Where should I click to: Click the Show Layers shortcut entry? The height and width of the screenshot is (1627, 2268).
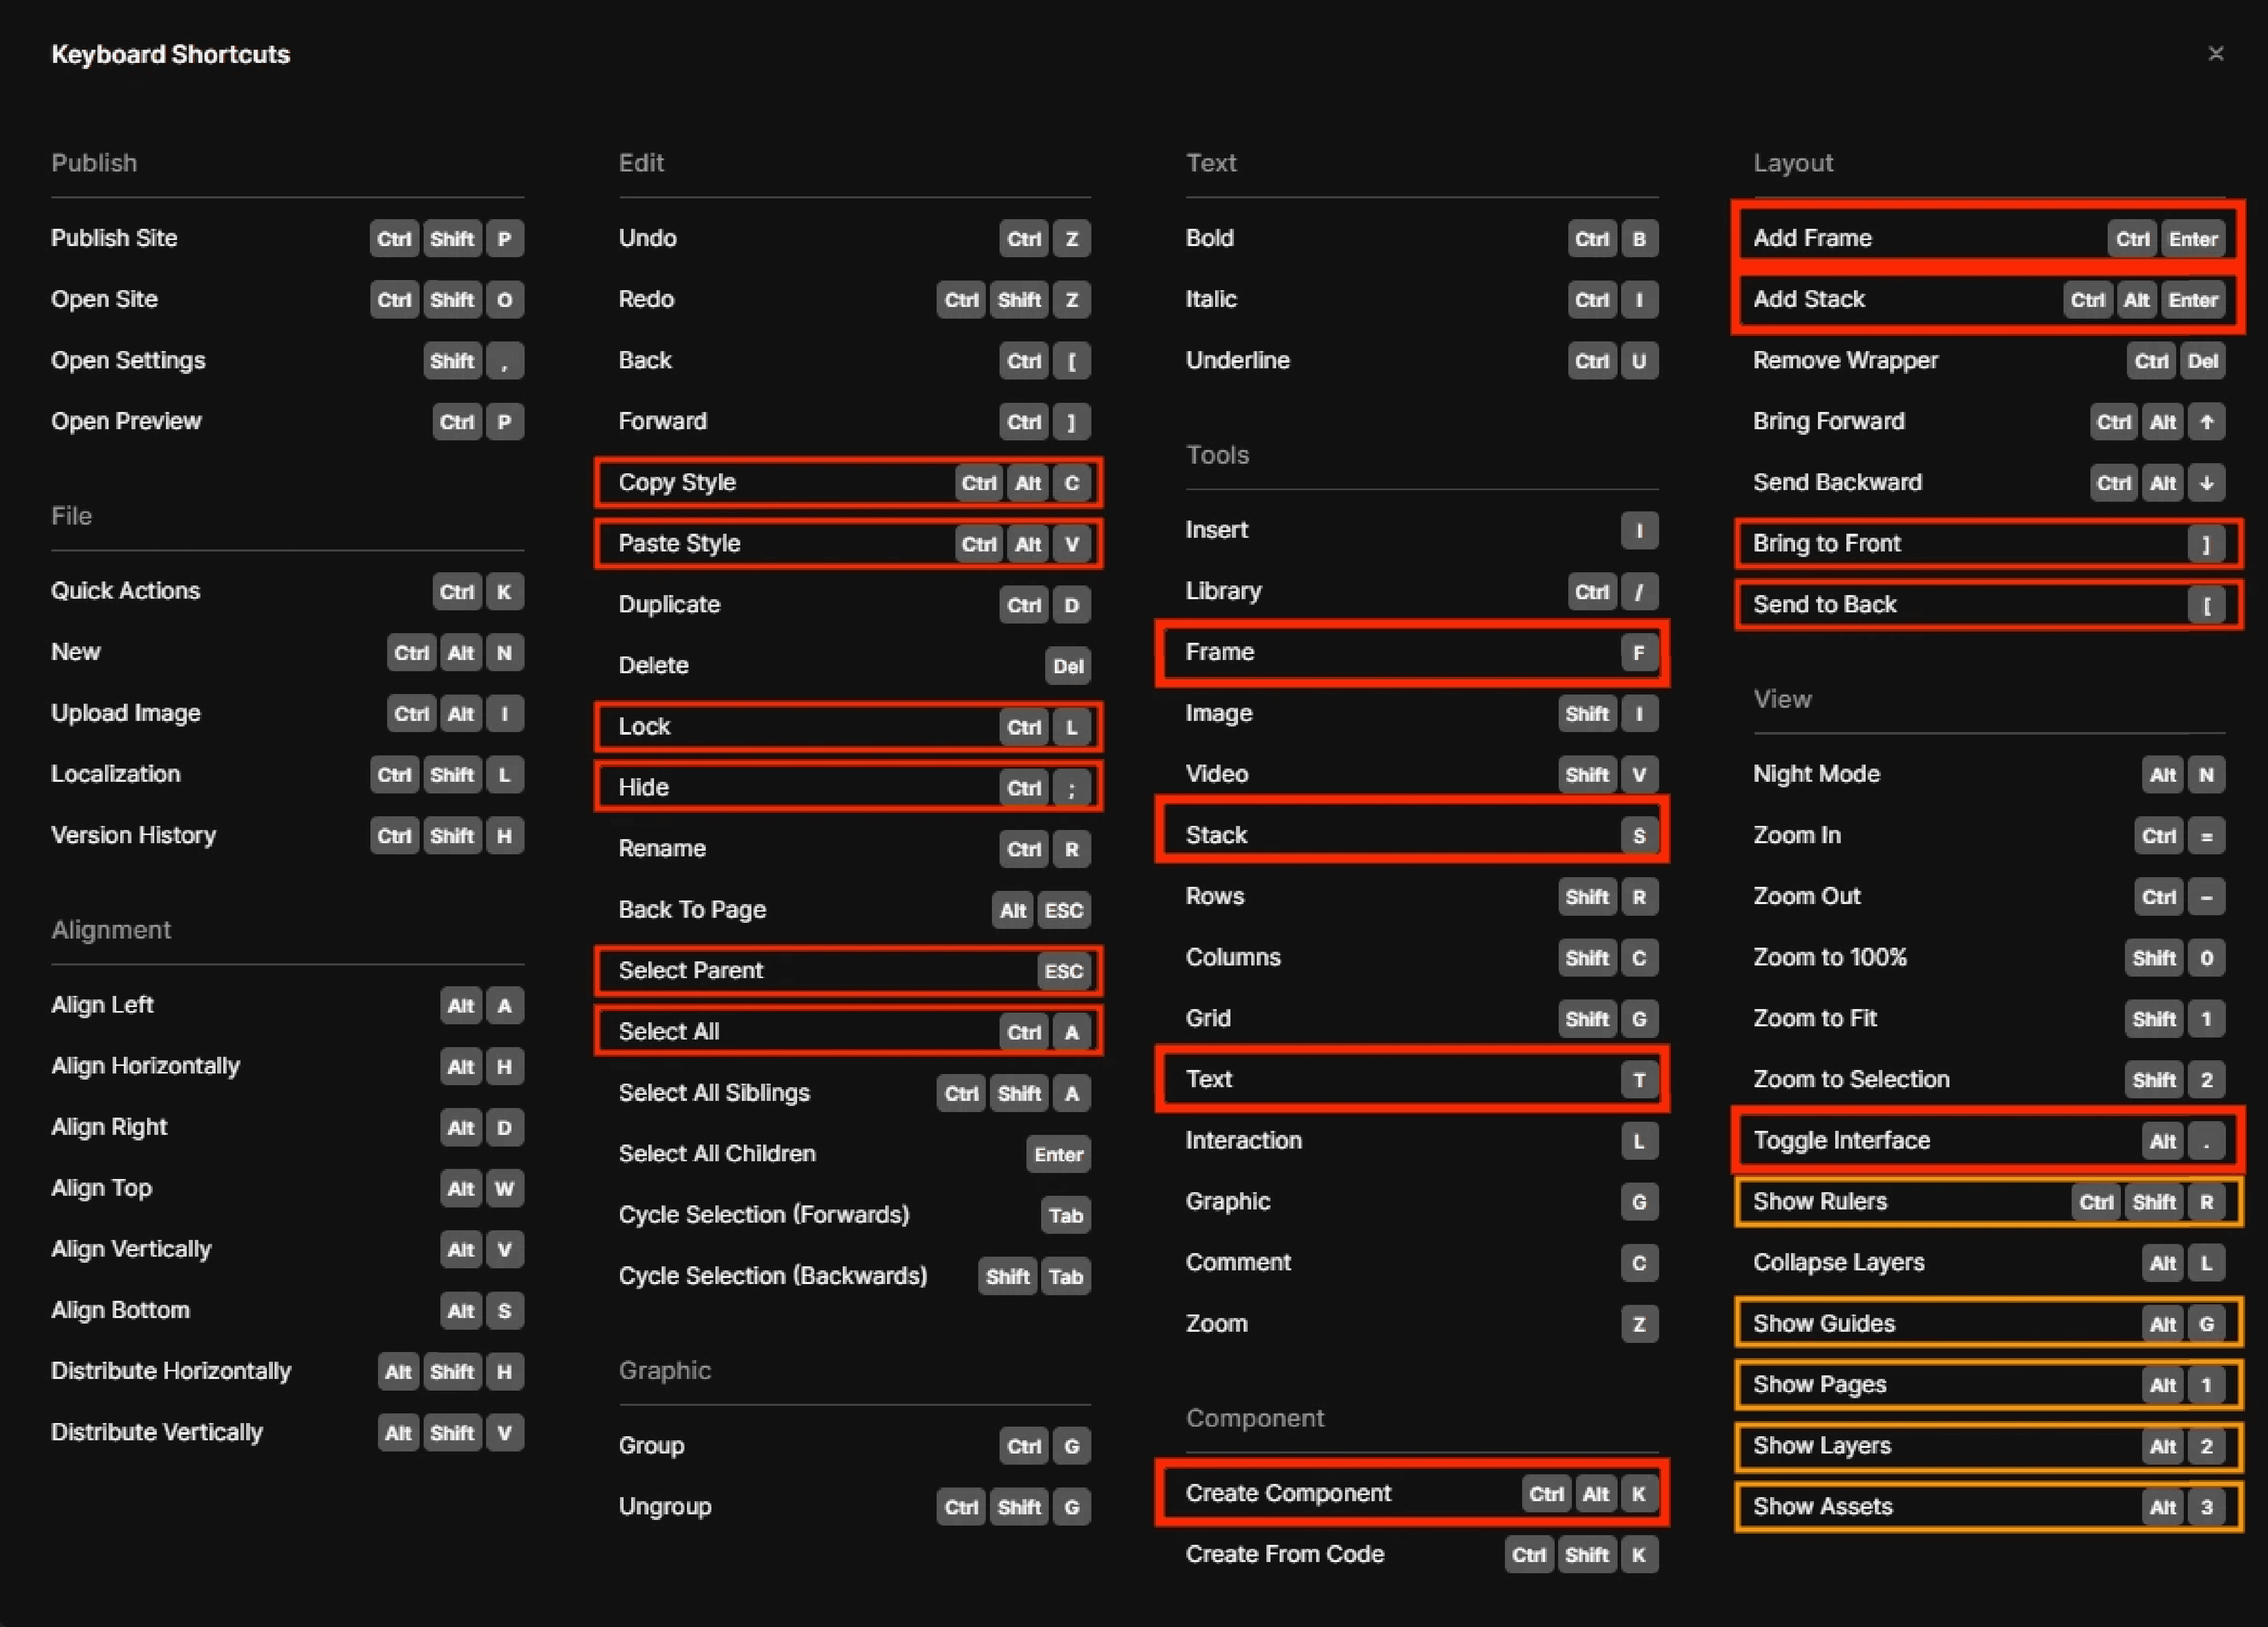tap(1821, 1445)
